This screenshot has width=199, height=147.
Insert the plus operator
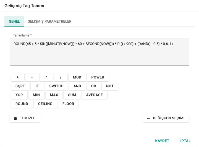[x=18, y=77]
